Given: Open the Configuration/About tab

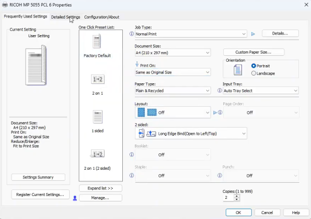Looking at the screenshot, I should tap(101, 17).
